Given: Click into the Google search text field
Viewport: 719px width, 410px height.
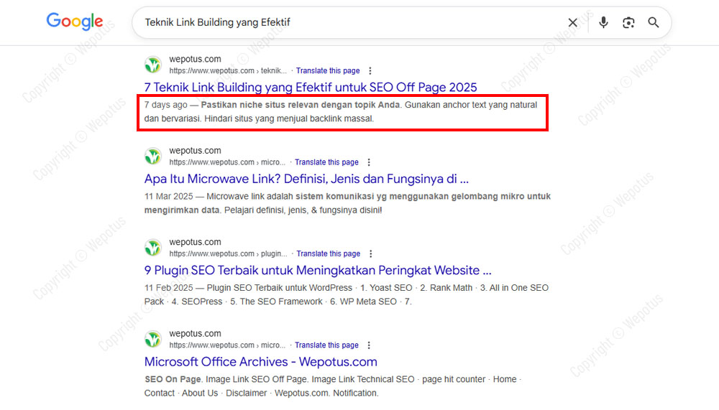Looking at the screenshot, I should (345, 23).
